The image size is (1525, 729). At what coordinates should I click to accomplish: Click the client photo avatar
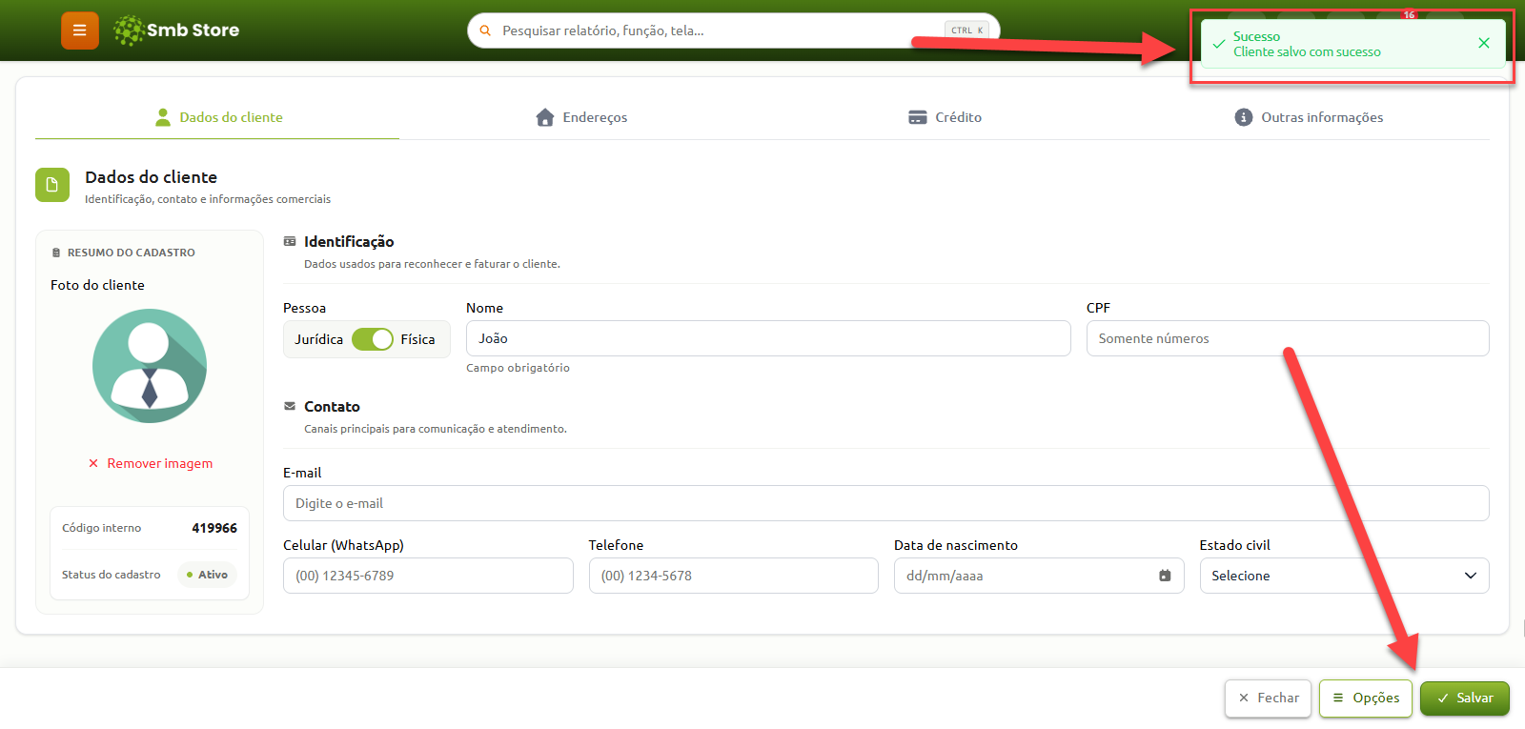click(150, 366)
